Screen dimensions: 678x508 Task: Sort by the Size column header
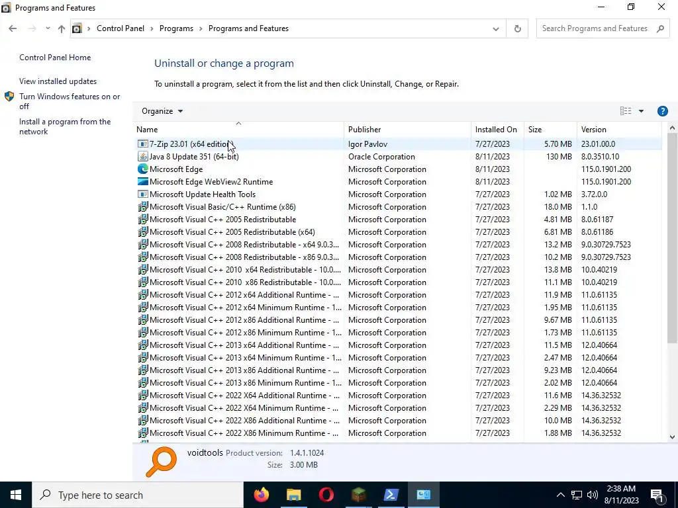click(x=550, y=129)
